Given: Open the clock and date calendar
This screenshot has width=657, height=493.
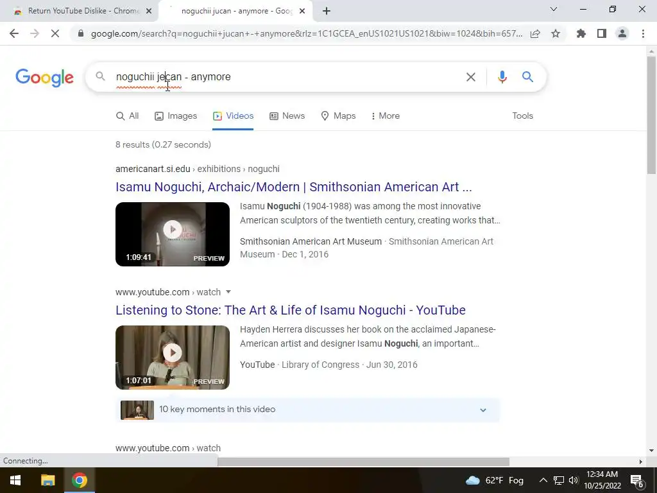Looking at the screenshot, I should (602, 480).
